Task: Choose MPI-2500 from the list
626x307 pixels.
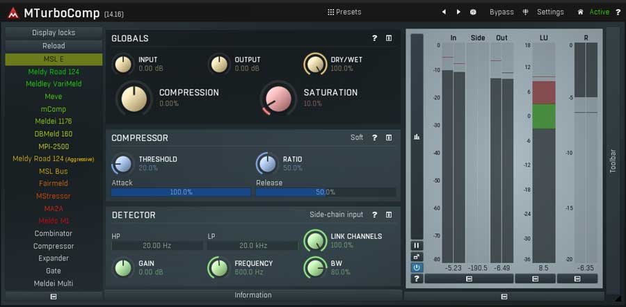Action: click(54, 147)
